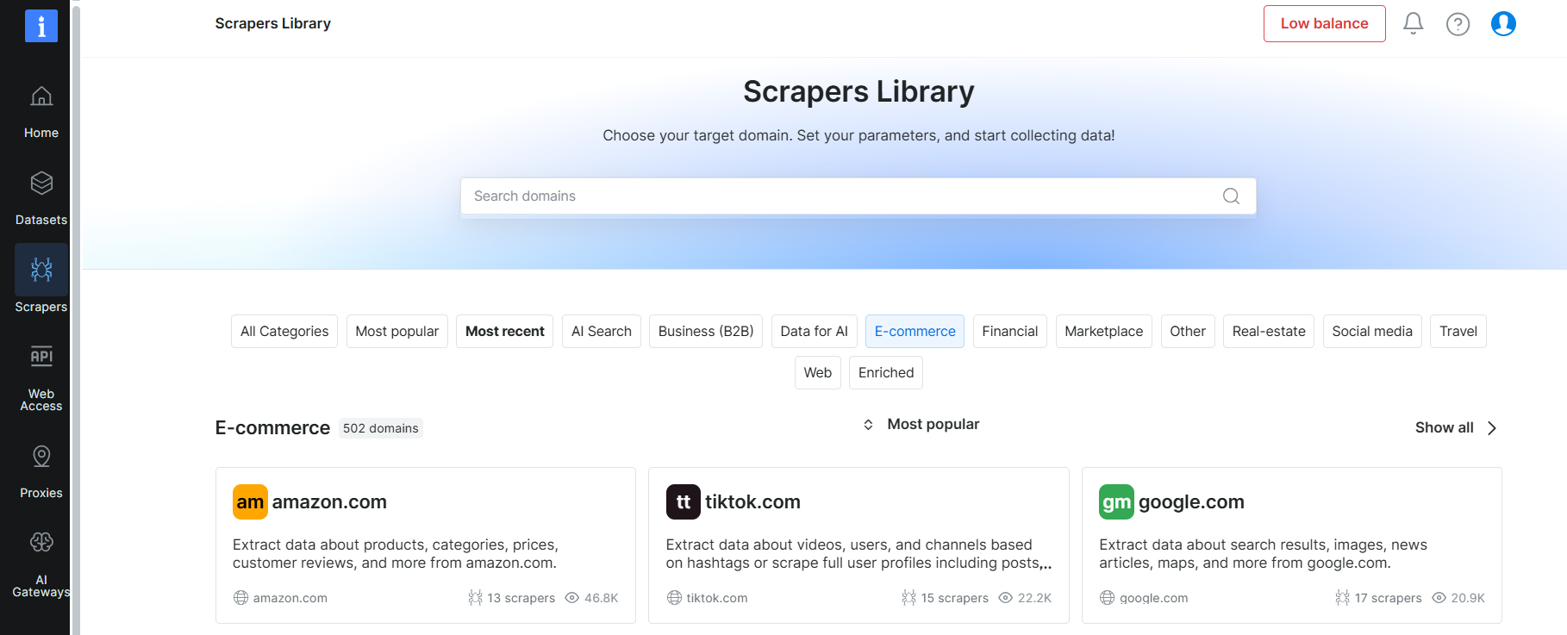The image size is (1567, 635).
Task: Filter by Real-estate category
Action: pyautogui.click(x=1269, y=332)
